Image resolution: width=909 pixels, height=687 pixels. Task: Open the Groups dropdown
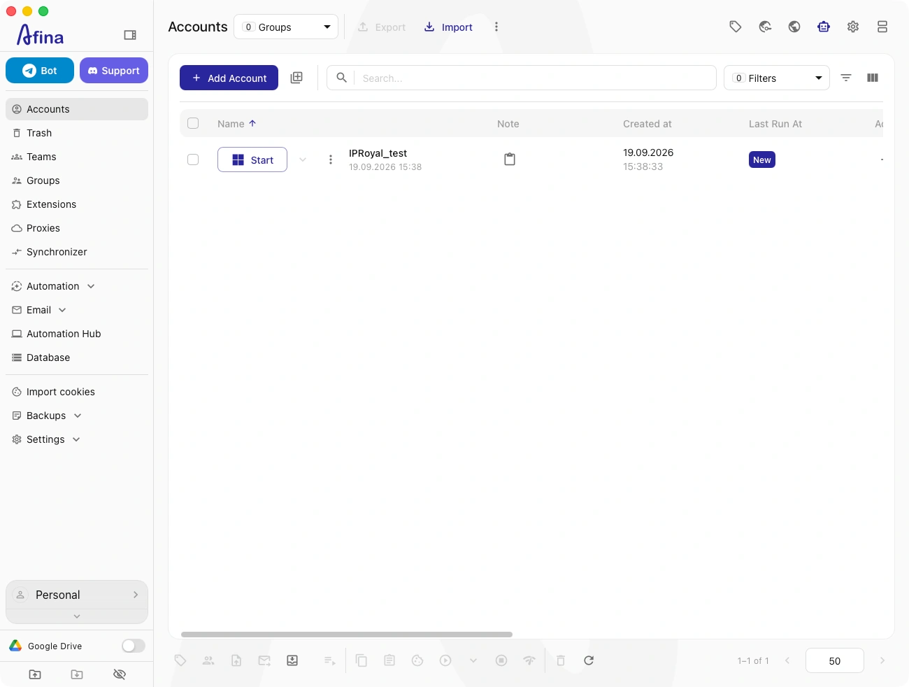[x=286, y=27]
